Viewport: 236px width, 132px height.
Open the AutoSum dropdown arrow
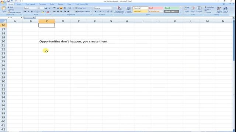tap(215, 7)
